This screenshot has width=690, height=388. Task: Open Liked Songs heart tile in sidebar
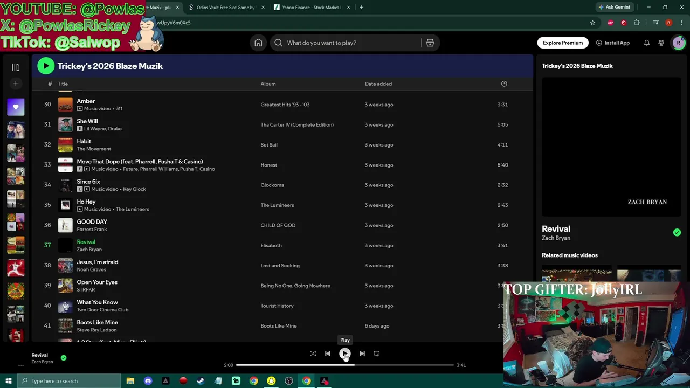(16, 107)
